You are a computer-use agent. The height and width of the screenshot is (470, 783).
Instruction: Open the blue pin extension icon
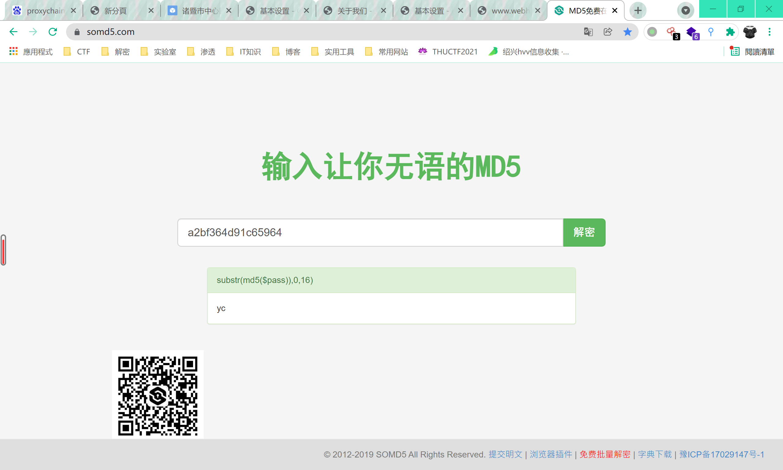click(711, 32)
